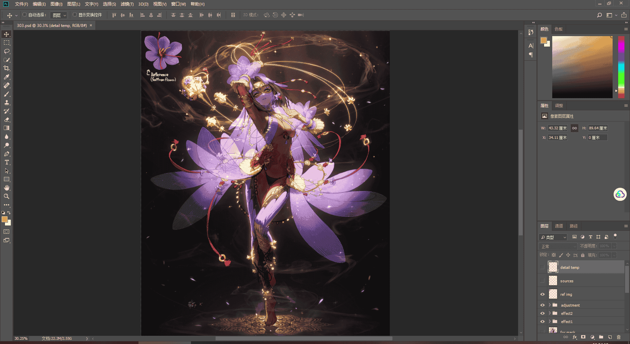Select the Horizontal Type tool

(x=7, y=162)
